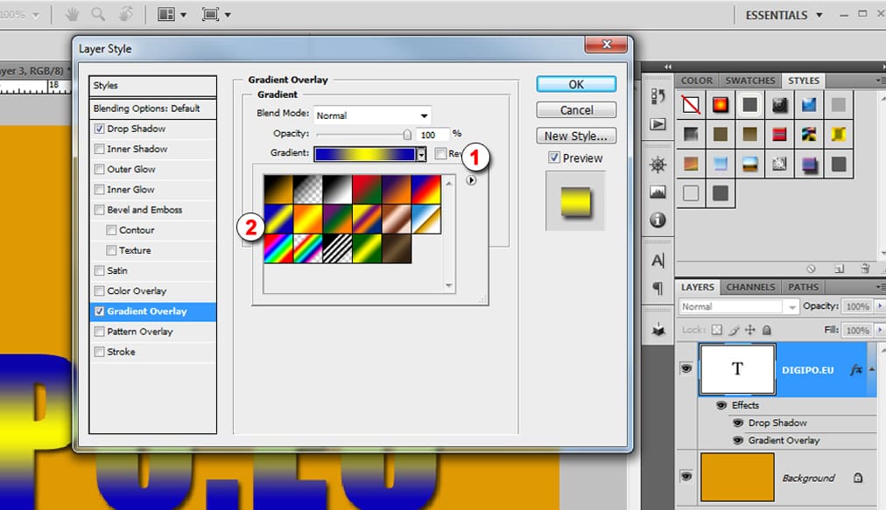886x510 pixels.
Task: Open the History panel icon
Action: point(657,97)
